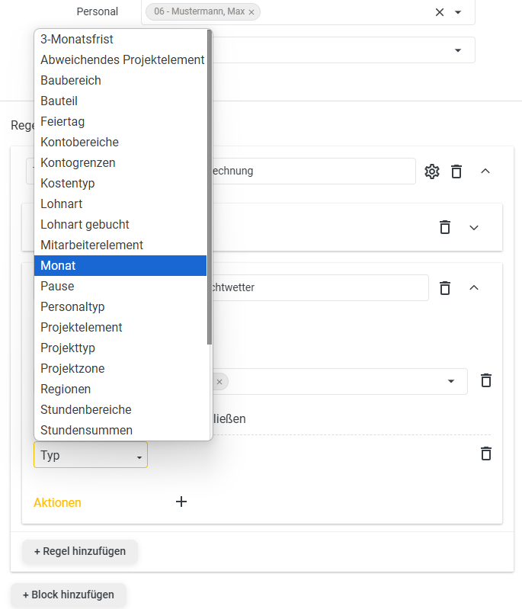Image resolution: width=522 pixels, height=609 pixels.
Task: Delete the collapsed rule via its trash icon
Action: [x=445, y=227]
